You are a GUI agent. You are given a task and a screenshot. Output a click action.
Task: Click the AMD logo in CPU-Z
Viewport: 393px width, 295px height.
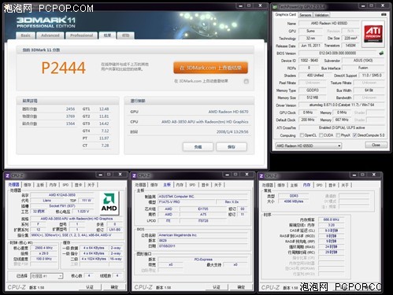click(109, 204)
